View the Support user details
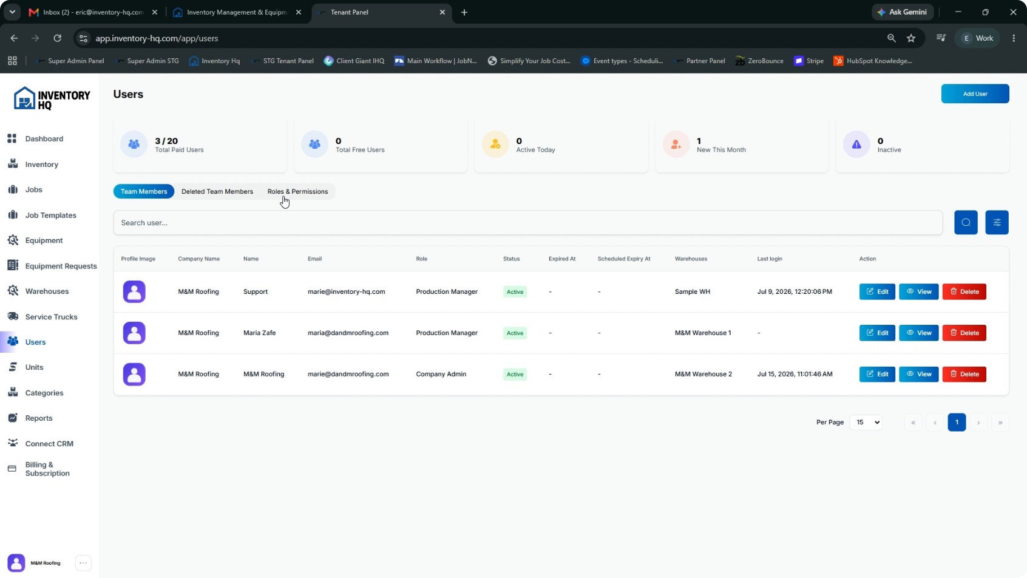The image size is (1027, 578). tap(918, 291)
